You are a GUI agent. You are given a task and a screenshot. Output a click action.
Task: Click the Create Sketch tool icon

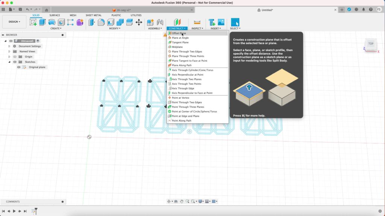[x=33, y=22]
